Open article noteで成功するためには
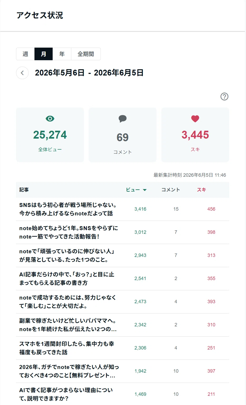Screen dimensions: 246x405 pyautogui.click(x=68, y=302)
